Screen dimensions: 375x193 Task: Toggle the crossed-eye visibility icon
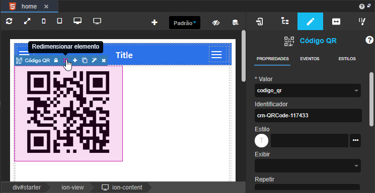216,23
